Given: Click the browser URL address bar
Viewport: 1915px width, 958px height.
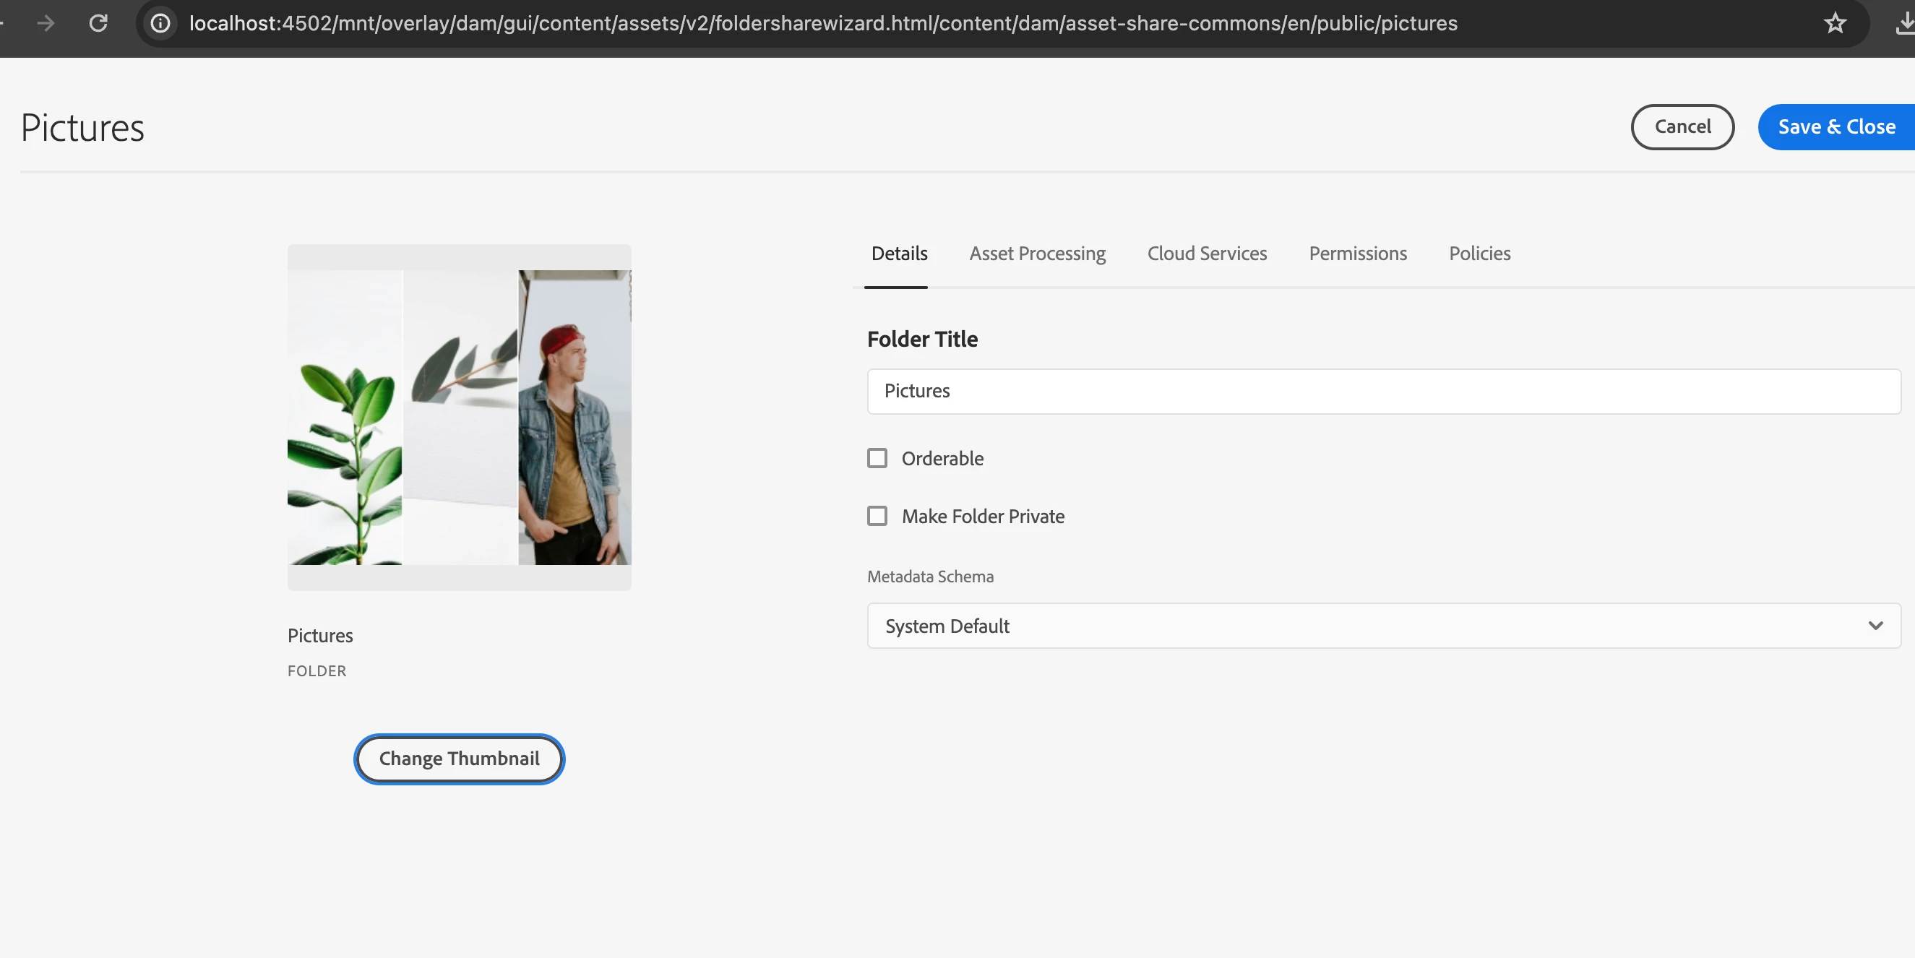Looking at the screenshot, I should pyautogui.click(x=822, y=23).
